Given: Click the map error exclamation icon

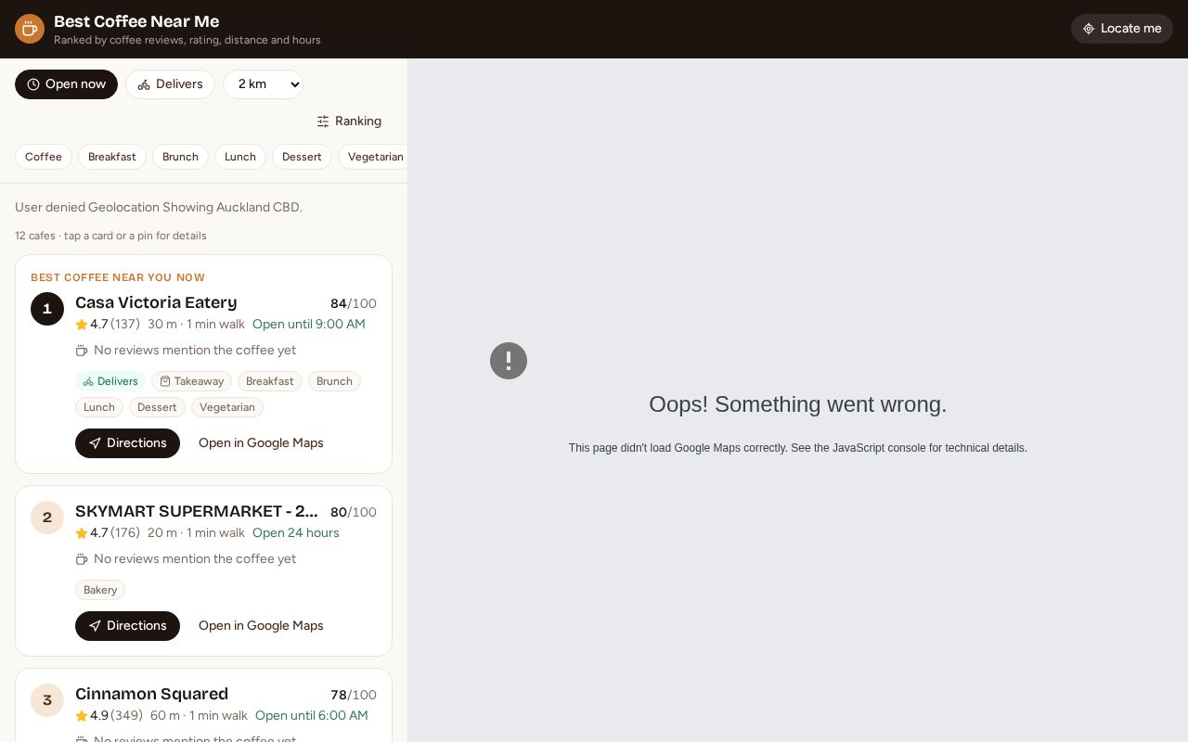Looking at the screenshot, I should pyautogui.click(x=509, y=361).
